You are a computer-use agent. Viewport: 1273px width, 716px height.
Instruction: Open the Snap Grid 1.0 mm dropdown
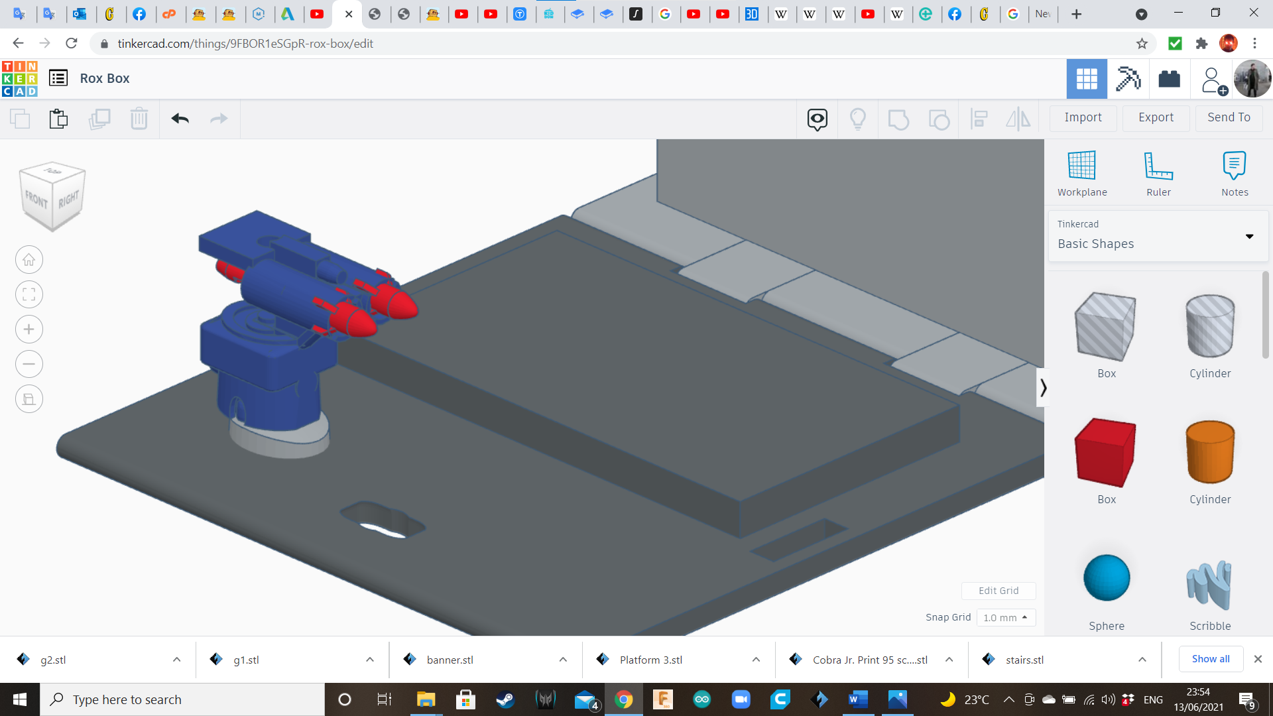click(x=1005, y=618)
